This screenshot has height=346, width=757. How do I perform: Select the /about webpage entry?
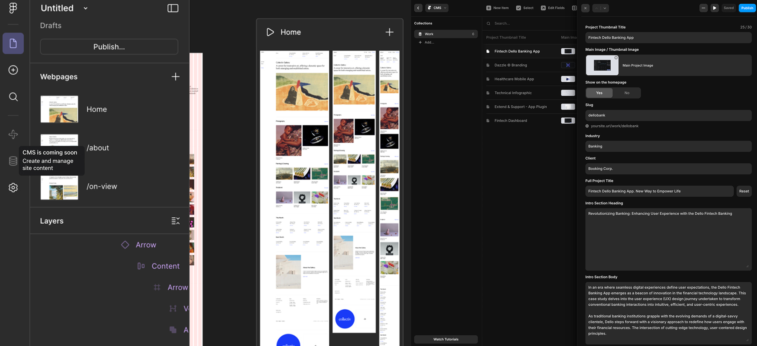[98, 148]
